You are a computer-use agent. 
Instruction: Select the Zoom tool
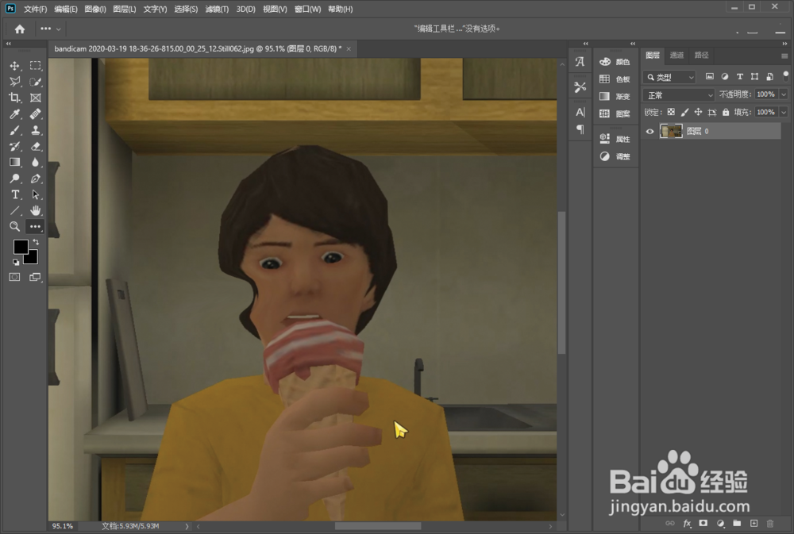tap(14, 227)
